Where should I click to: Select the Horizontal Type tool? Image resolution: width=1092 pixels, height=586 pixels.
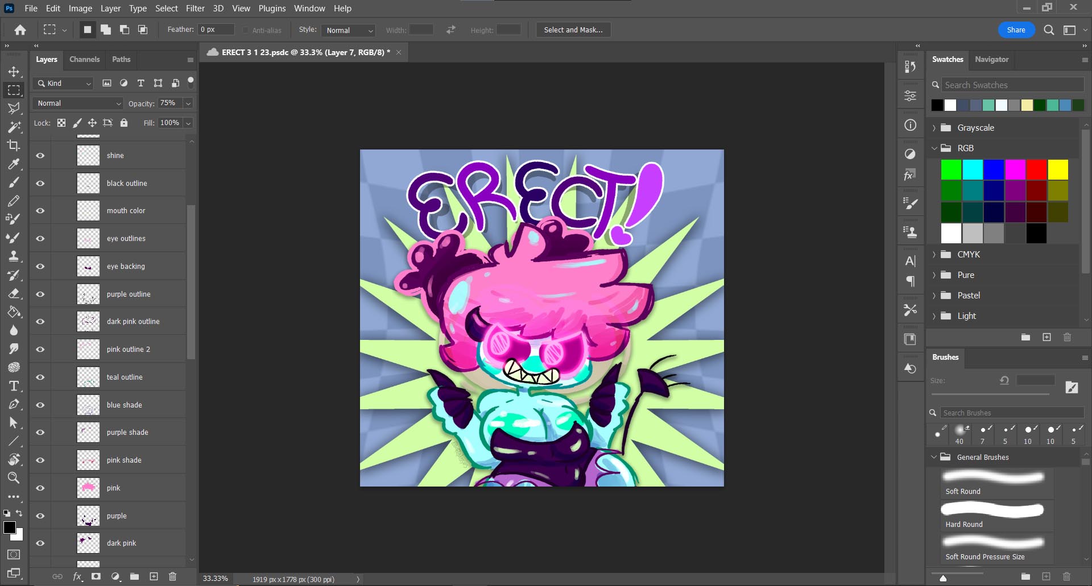(14, 386)
